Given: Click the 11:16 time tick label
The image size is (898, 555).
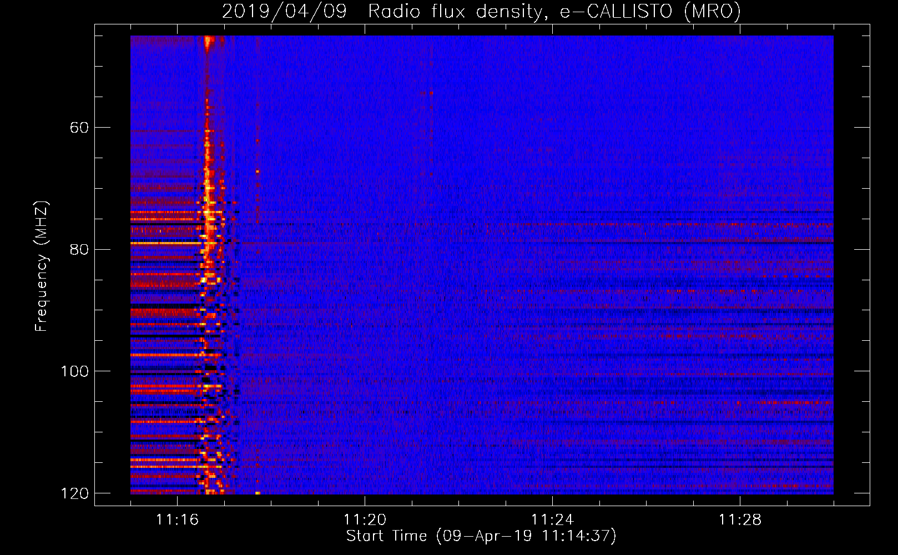Looking at the screenshot, I should click(177, 519).
